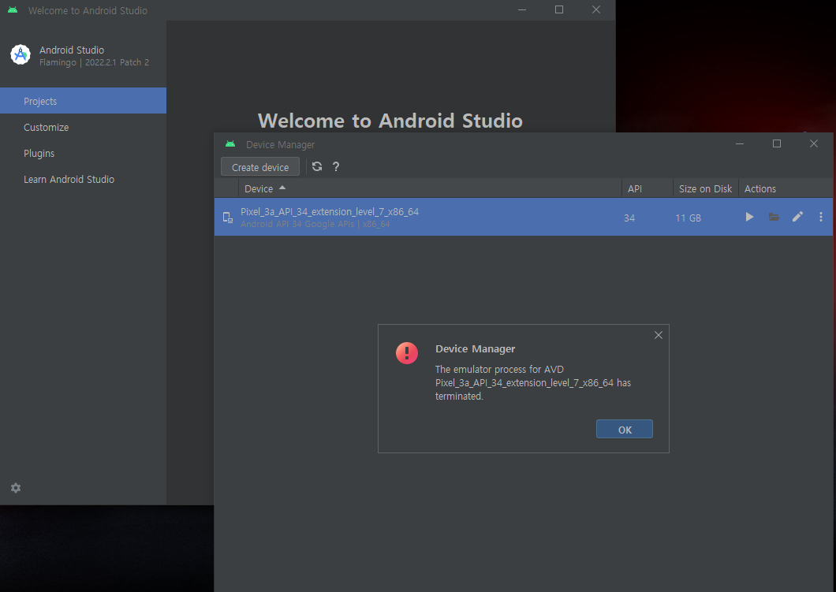This screenshot has width=836, height=592.
Task: Open Plugins in Welcome sidebar
Action: pos(83,154)
